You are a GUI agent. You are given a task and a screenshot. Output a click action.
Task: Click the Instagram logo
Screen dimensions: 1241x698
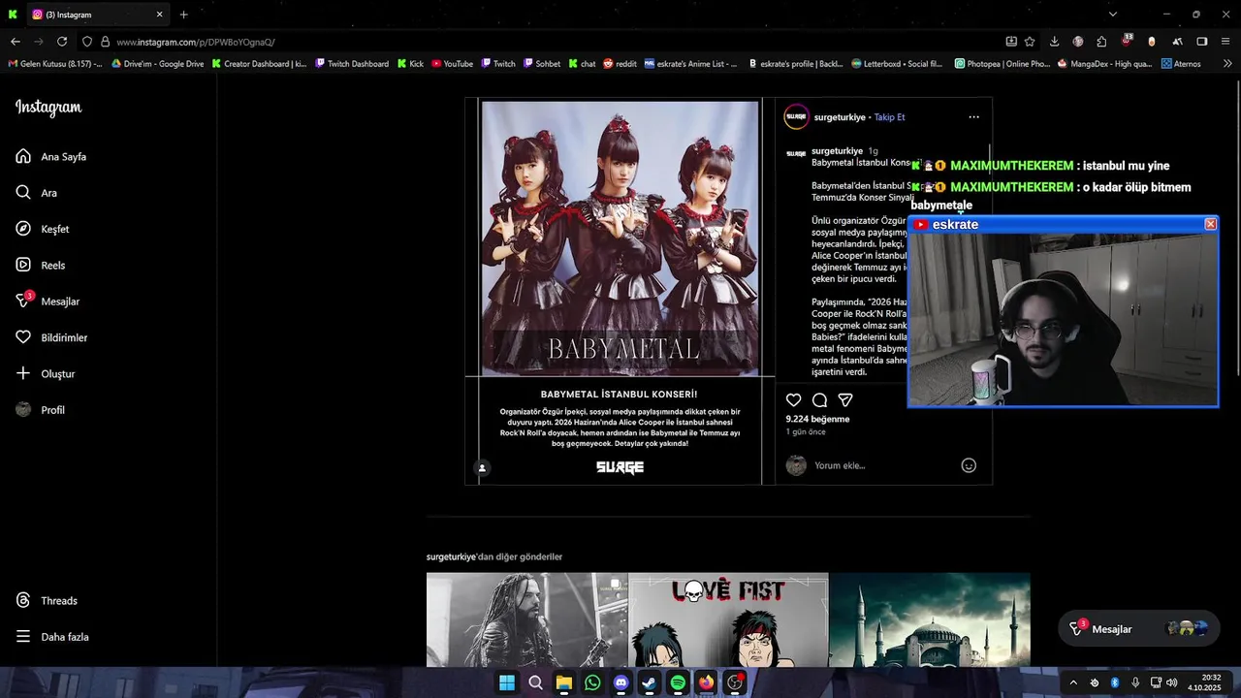48,108
